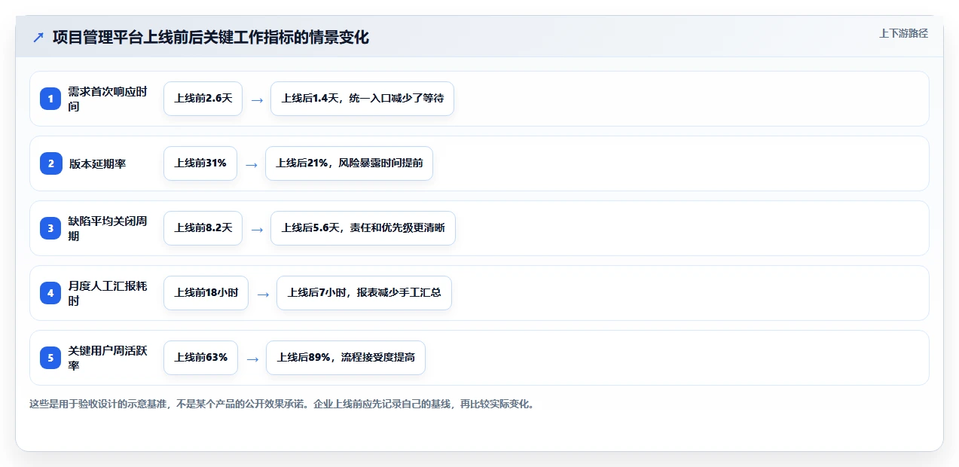Click the number 5 badge for 关键用户周活跃率
Viewport: 959px width, 467px height.
tap(50, 358)
